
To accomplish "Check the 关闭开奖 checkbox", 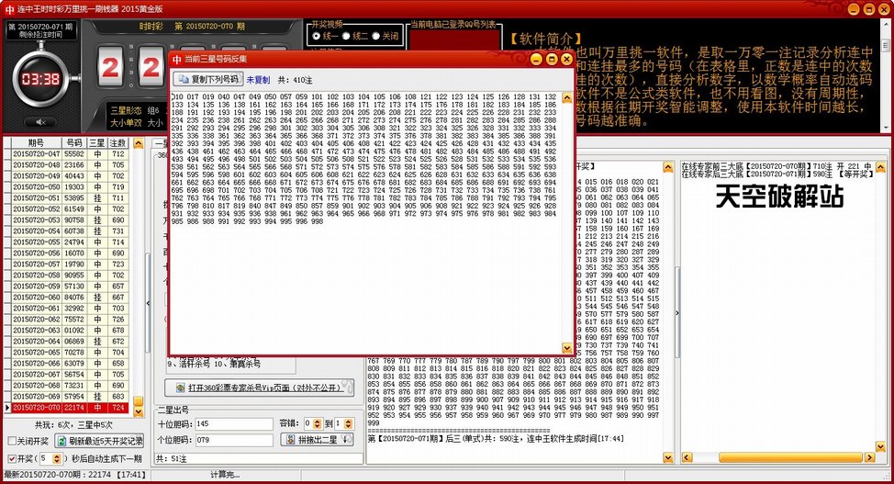I will (x=11, y=441).
